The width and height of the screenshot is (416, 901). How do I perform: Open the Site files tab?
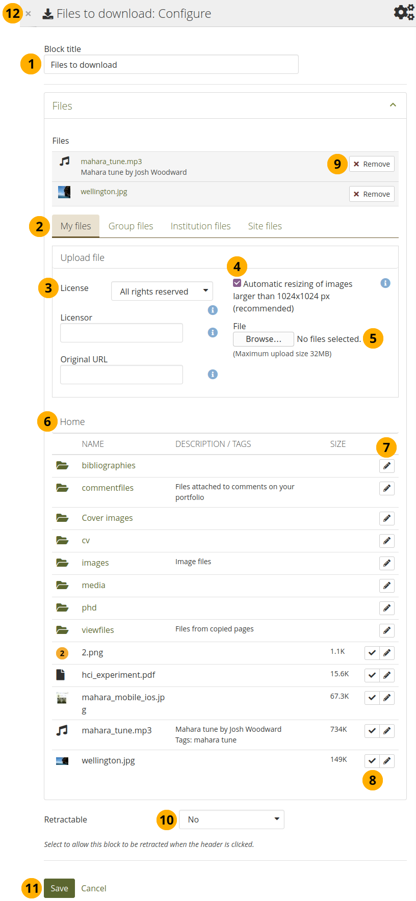pos(265,226)
